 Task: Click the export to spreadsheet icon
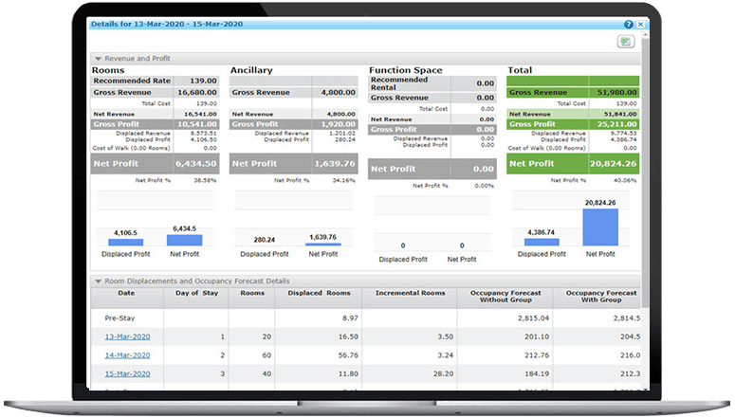(x=625, y=42)
